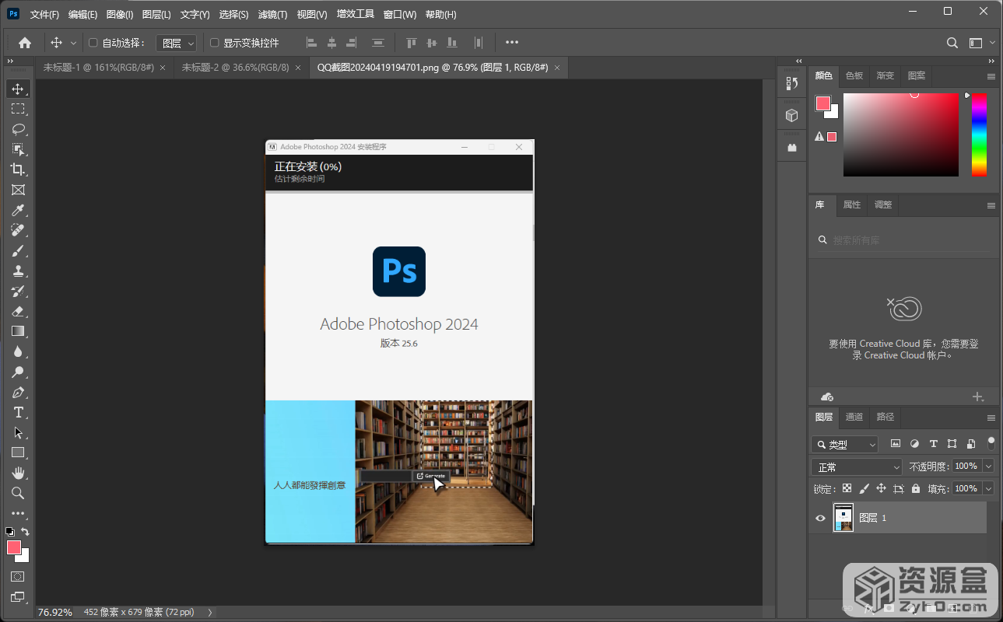Open the workspace switcher dropdown
1003x622 pixels.
tap(981, 43)
